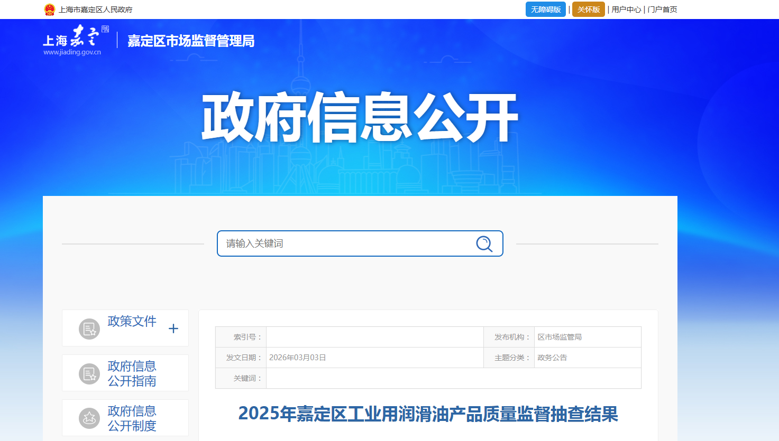Image resolution: width=779 pixels, height=441 pixels.
Task: Open the 上海市嘉定区人民政府 site link
Action: 96,10
